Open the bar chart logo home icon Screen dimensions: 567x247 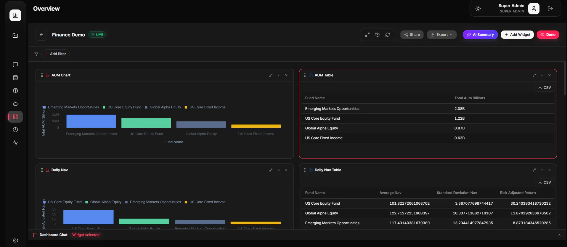point(15,15)
